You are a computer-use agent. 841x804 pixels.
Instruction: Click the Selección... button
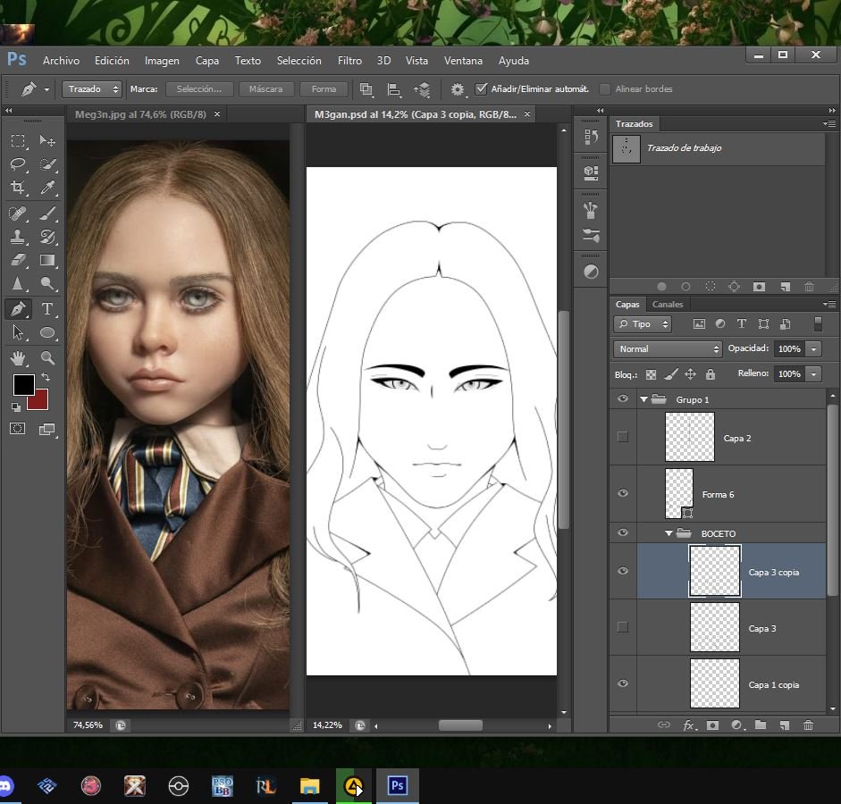(x=199, y=89)
